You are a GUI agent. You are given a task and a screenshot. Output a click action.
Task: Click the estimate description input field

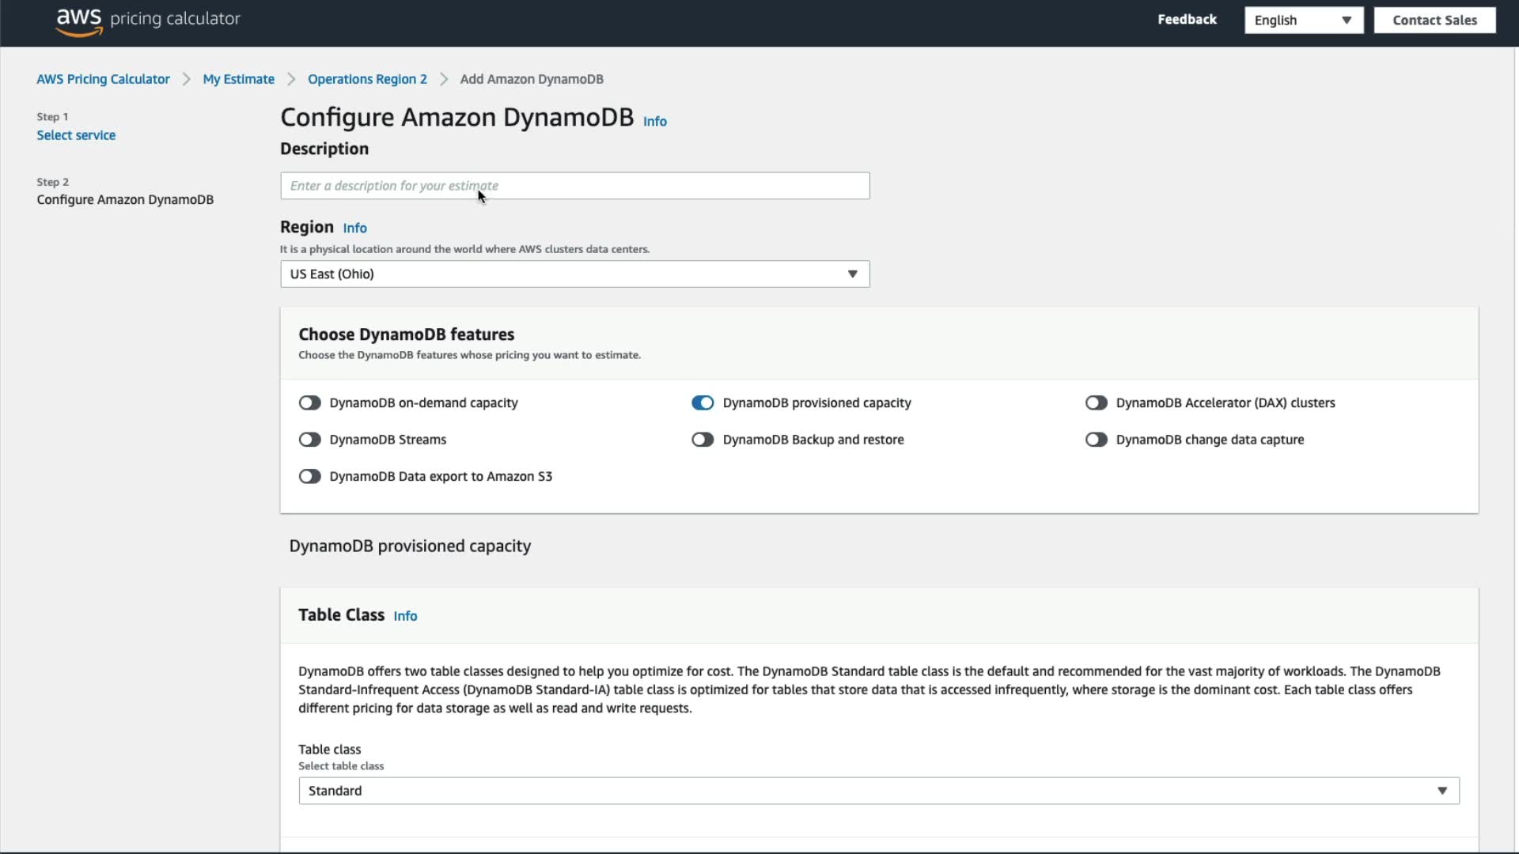574,186
